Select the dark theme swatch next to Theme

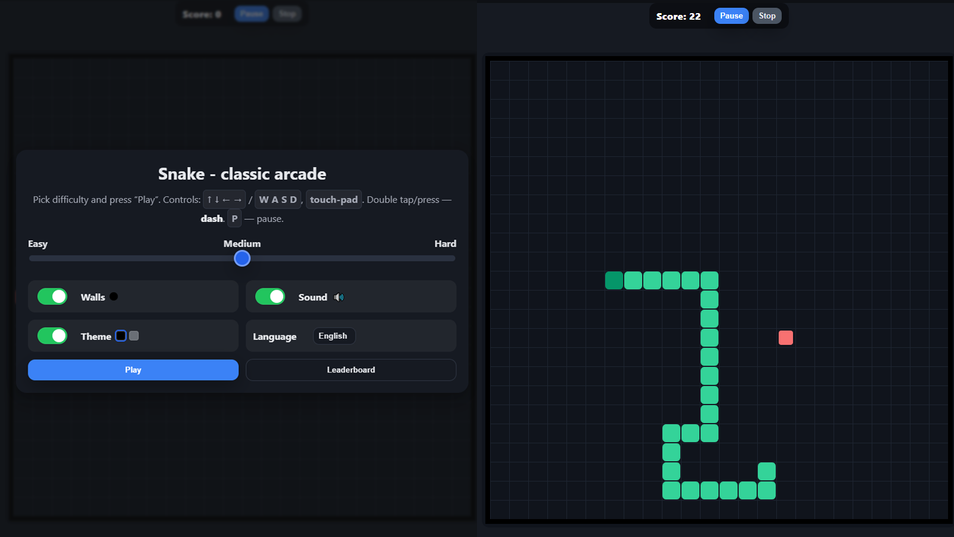[121, 335]
